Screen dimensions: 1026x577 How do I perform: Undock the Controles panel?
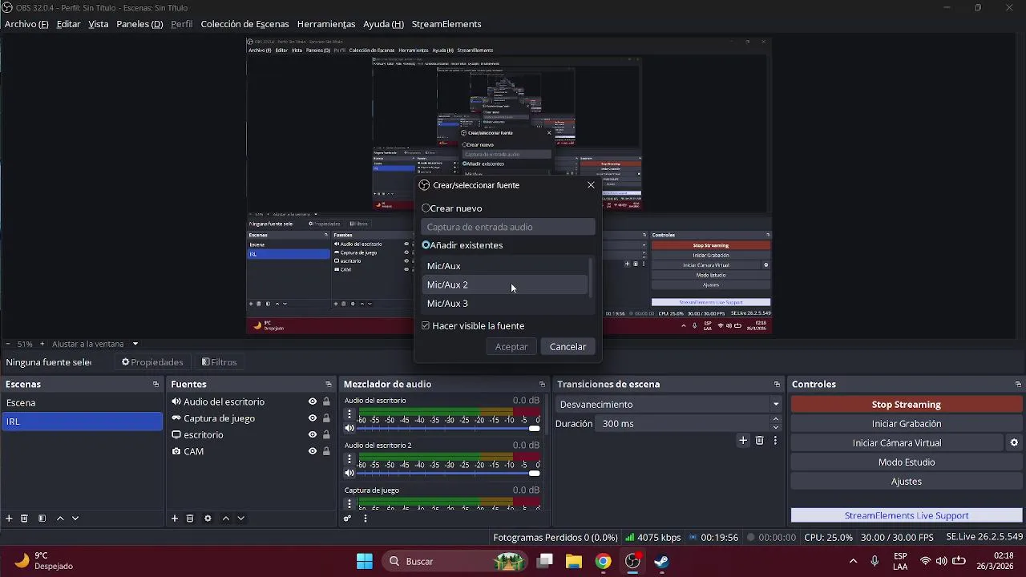(1018, 385)
